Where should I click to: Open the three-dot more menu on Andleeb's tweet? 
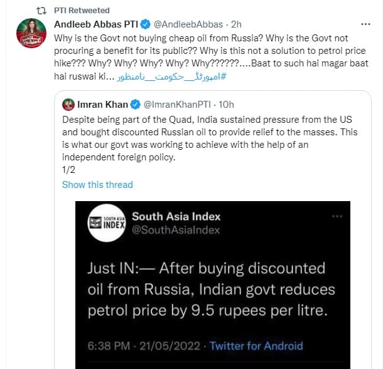(365, 24)
